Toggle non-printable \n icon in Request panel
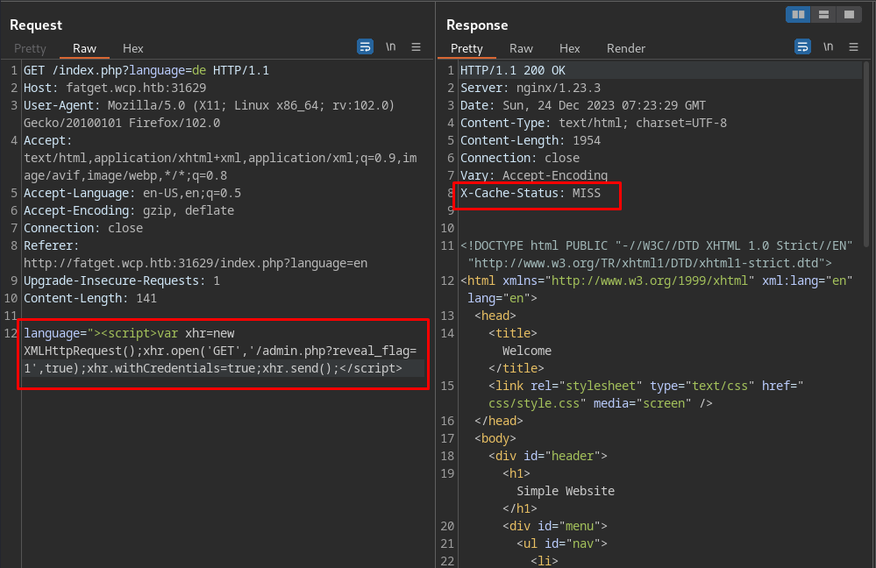The width and height of the screenshot is (876, 568). pos(390,47)
